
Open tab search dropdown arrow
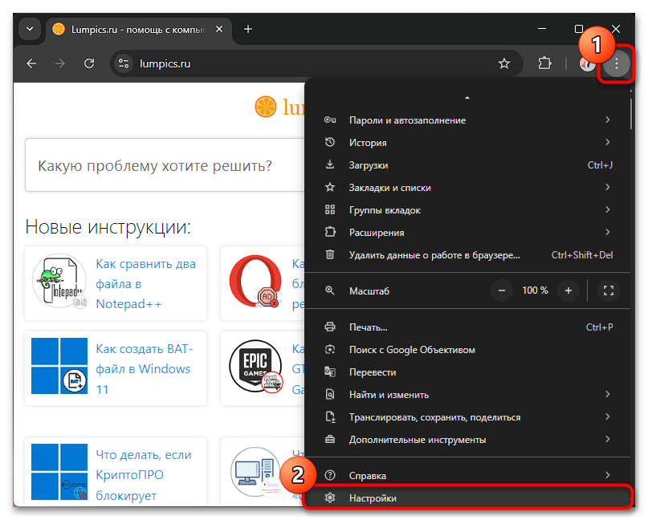point(30,30)
